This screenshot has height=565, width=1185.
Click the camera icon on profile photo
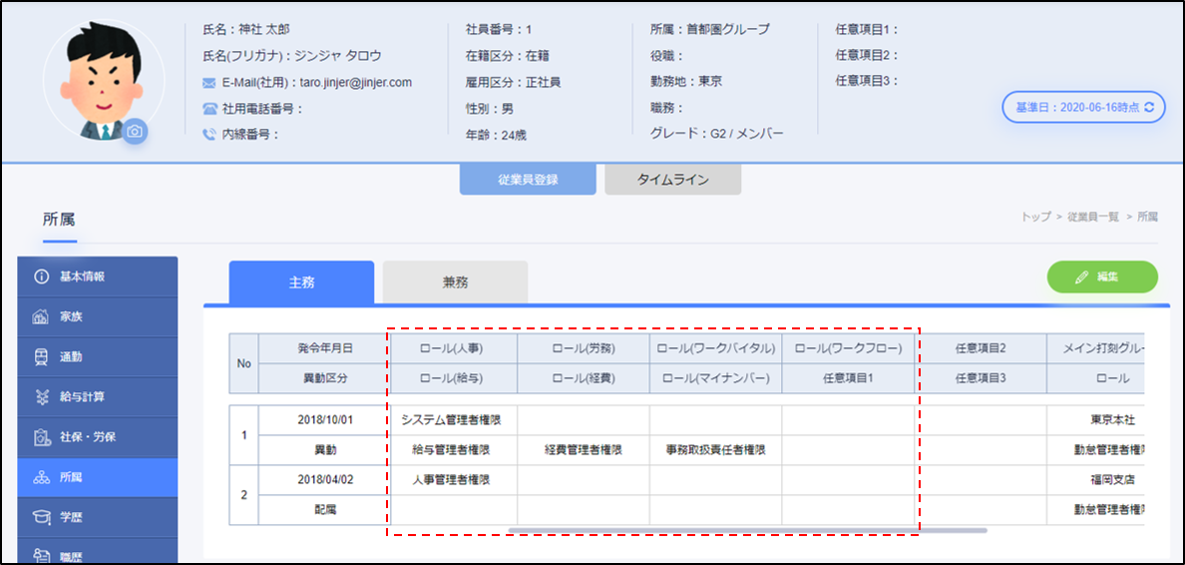(136, 131)
